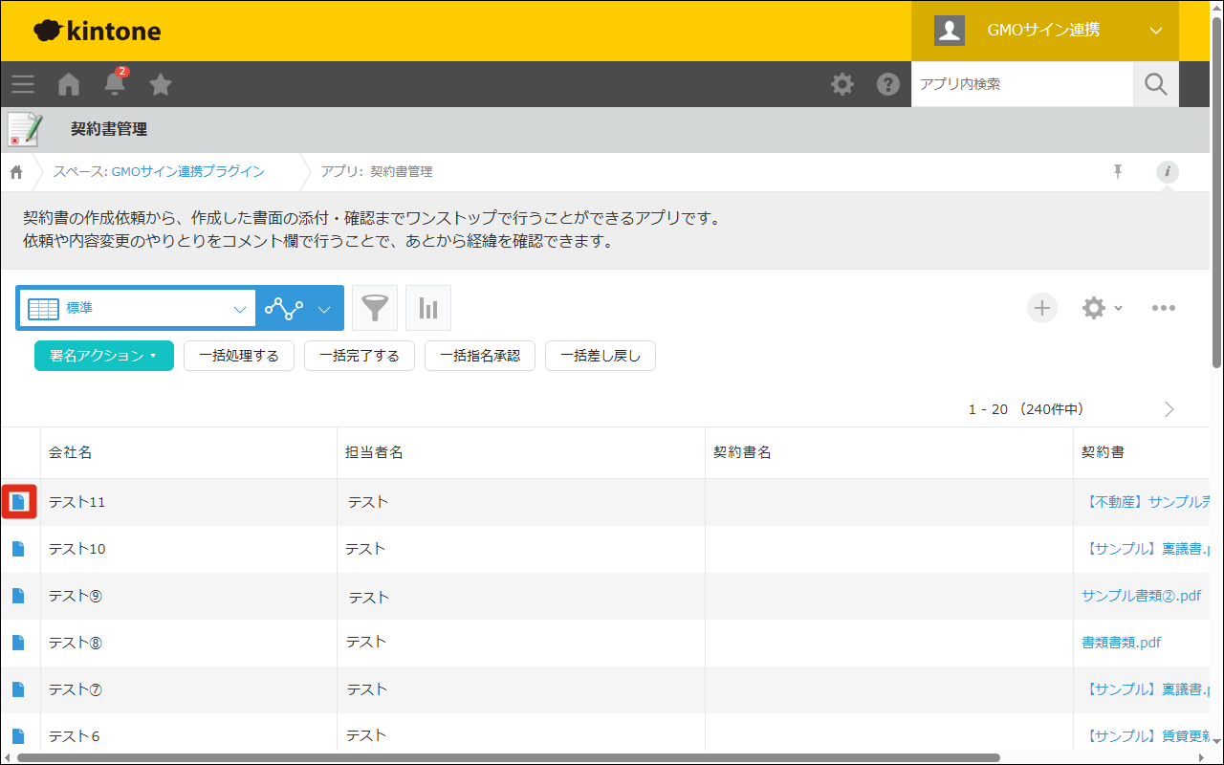Open record details for テスト10
The width and height of the screenshot is (1224, 765).
(18, 549)
